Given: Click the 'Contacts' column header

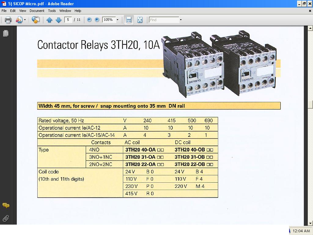Looking at the screenshot, I should coord(101,143).
